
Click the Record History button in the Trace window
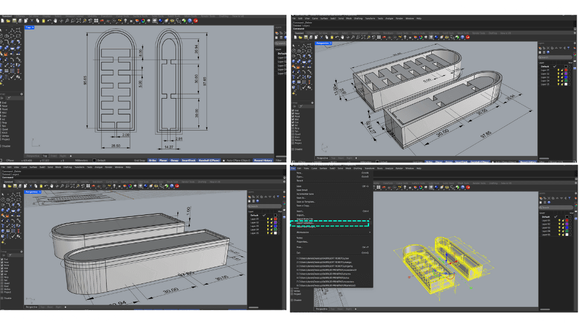264,161
